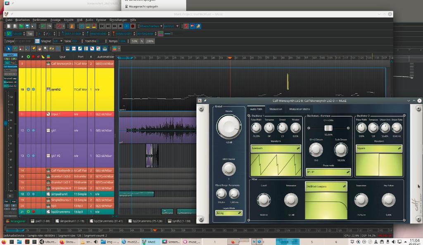Select the pointer tool
This screenshot has height=245, width=423.
[9, 48]
